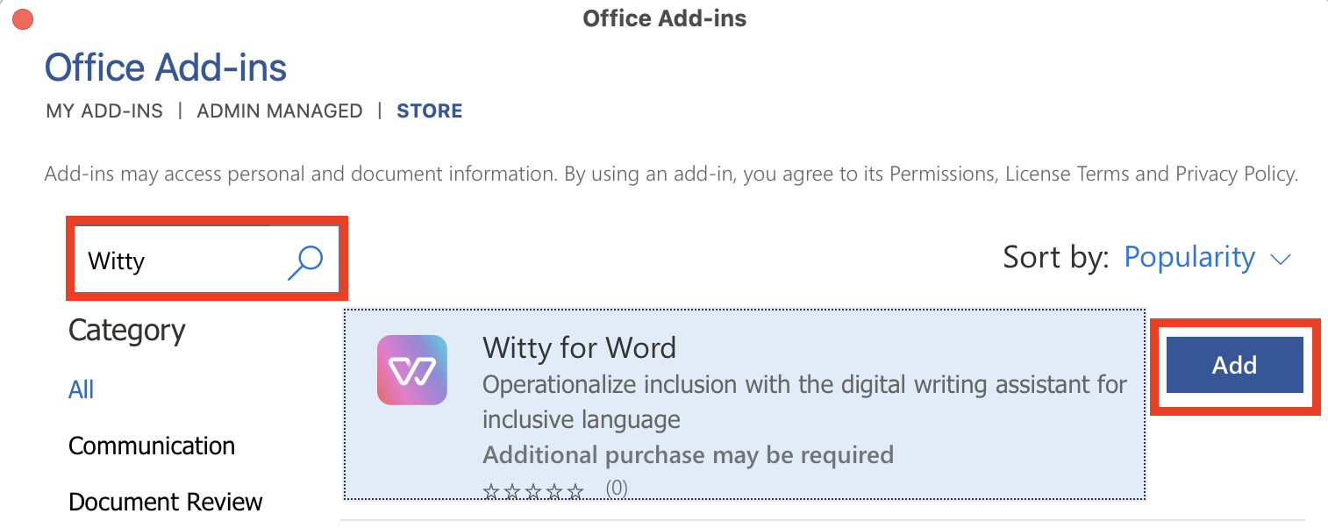Switch to the ADMIN MANAGED tab

click(x=280, y=111)
